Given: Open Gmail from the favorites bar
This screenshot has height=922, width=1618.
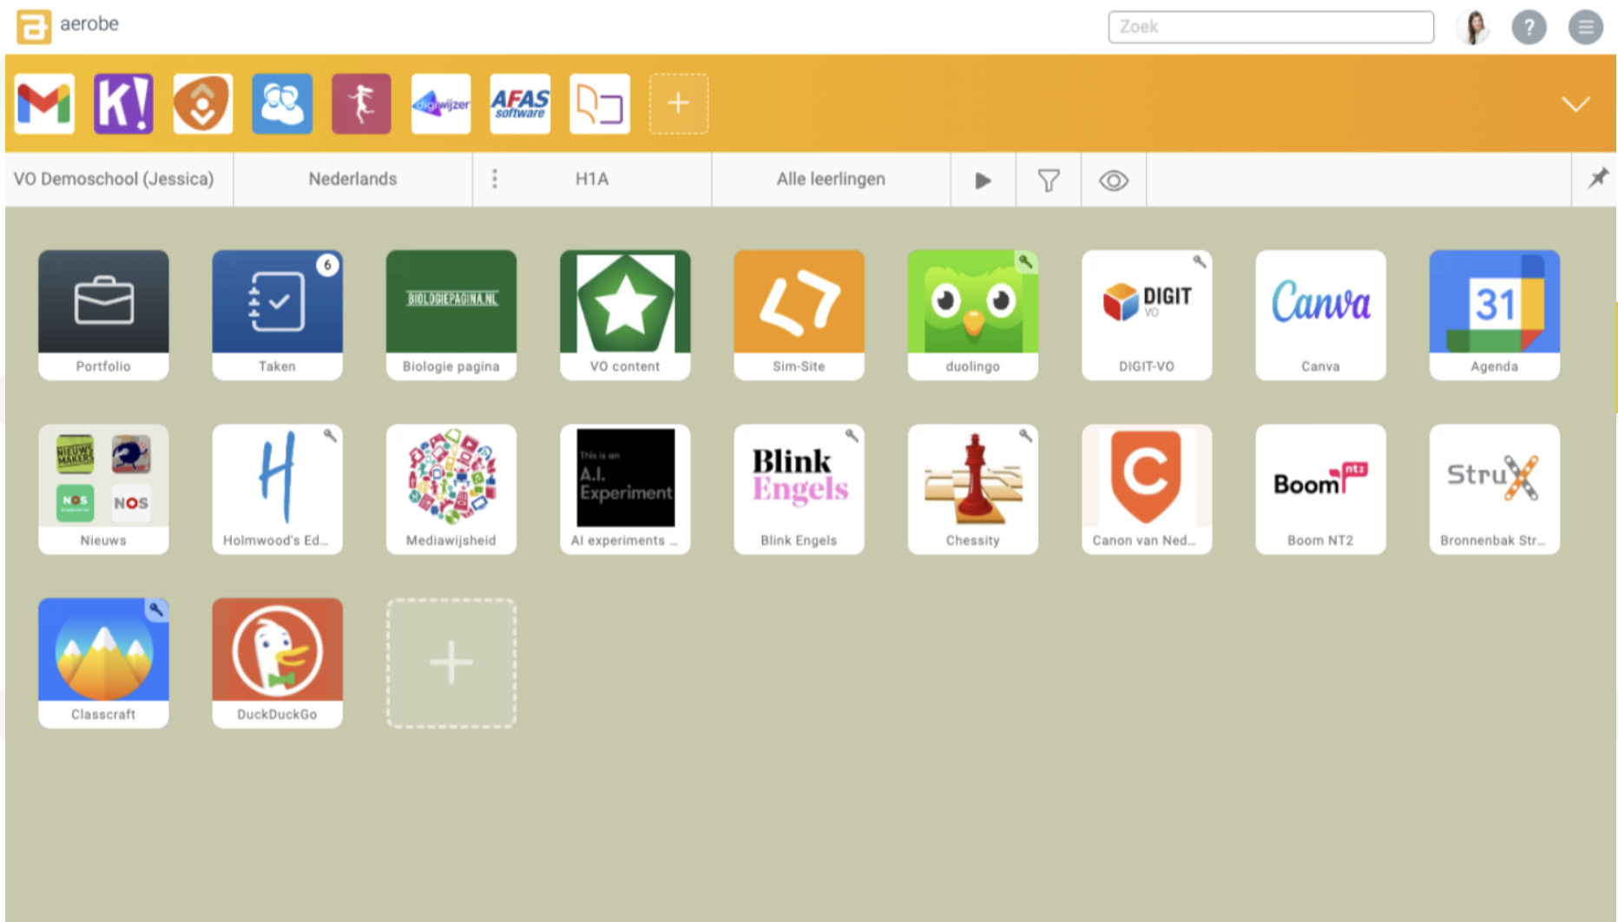Looking at the screenshot, I should (x=44, y=103).
